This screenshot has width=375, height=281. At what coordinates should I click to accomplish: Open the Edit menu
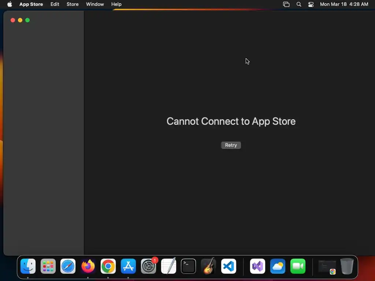tap(55, 4)
